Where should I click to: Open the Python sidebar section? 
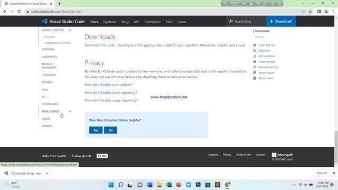click(47, 82)
